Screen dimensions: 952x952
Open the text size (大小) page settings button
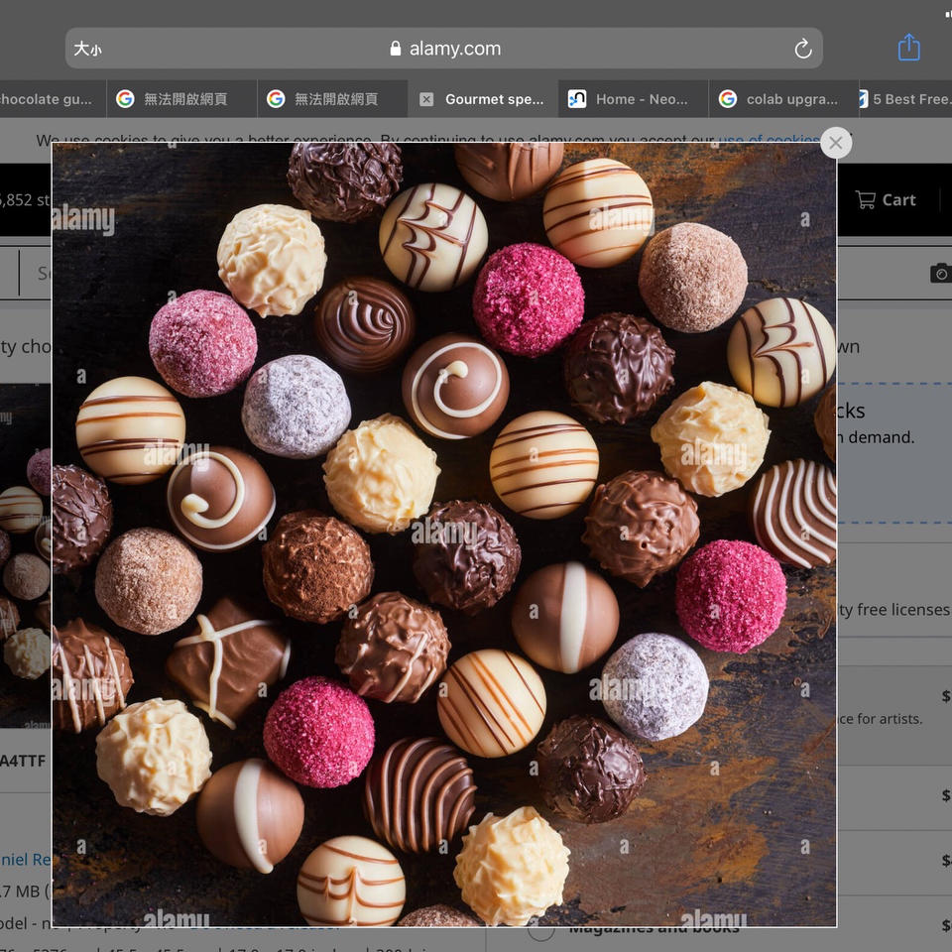pos(87,49)
